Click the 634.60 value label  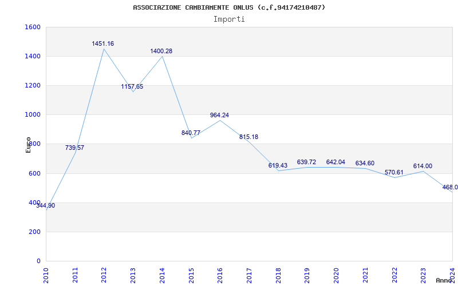tap(365, 164)
